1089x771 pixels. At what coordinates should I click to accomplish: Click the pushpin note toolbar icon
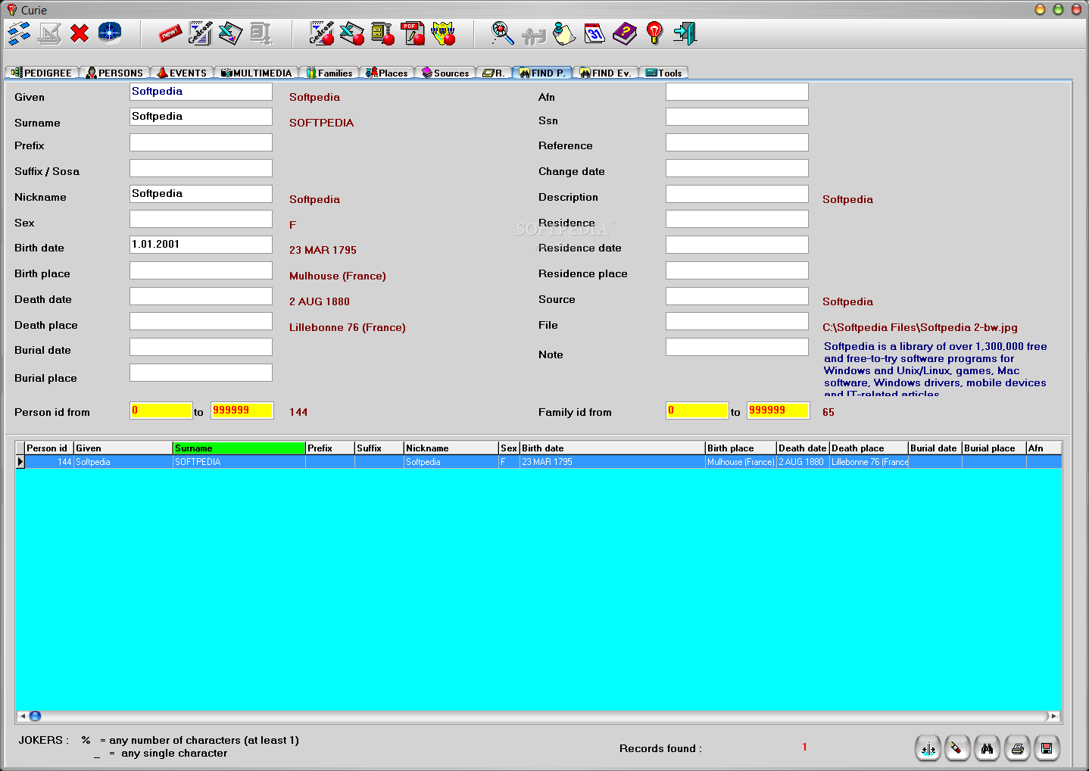(x=564, y=33)
